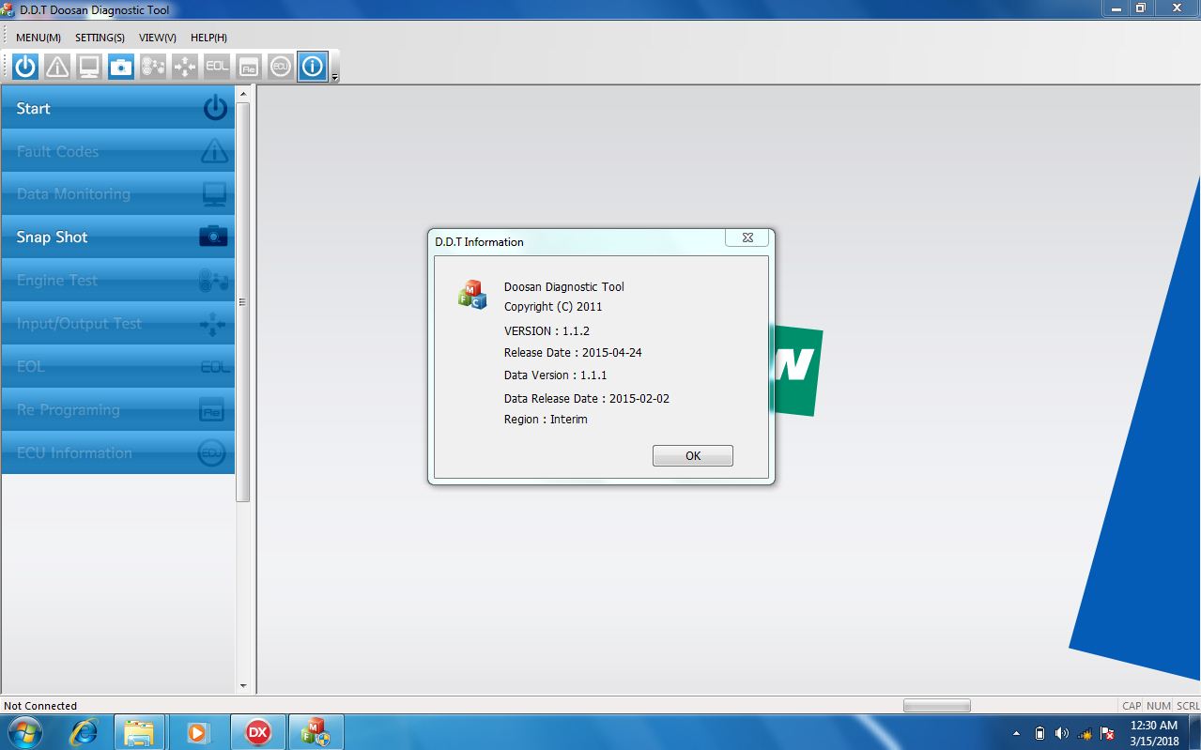Click the Input/Output Test arrows toolbar icon
This screenshot has height=750, width=1201.
pyautogui.click(x=185, y=67)
